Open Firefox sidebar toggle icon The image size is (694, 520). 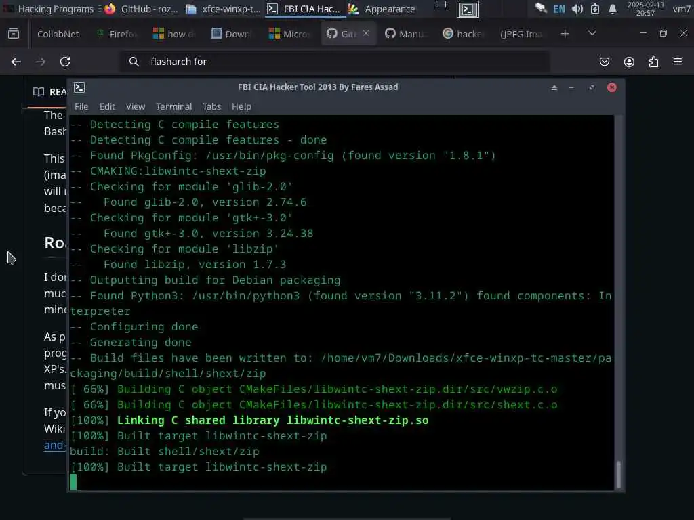tap(14, 34)
